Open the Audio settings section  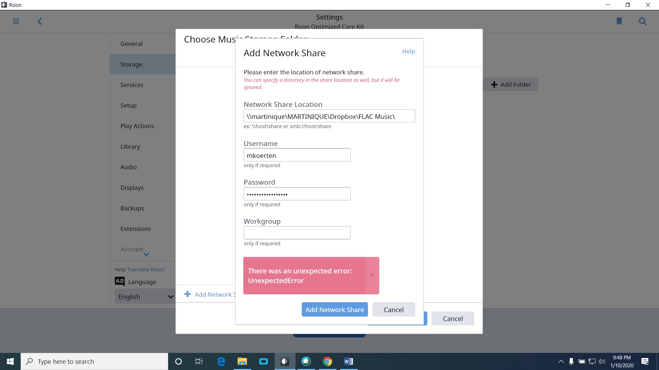coord(128,167)
